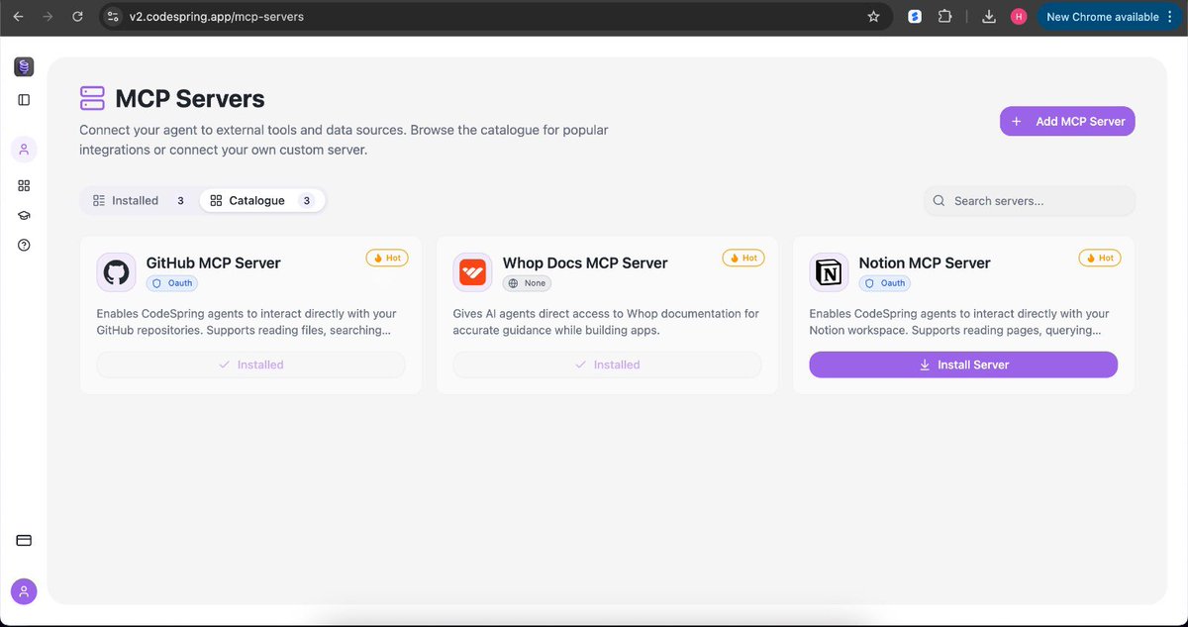Screen dimensions: 1188x627
Task: Click Whop Docs MCP Server title
Action: pos(585,262)
